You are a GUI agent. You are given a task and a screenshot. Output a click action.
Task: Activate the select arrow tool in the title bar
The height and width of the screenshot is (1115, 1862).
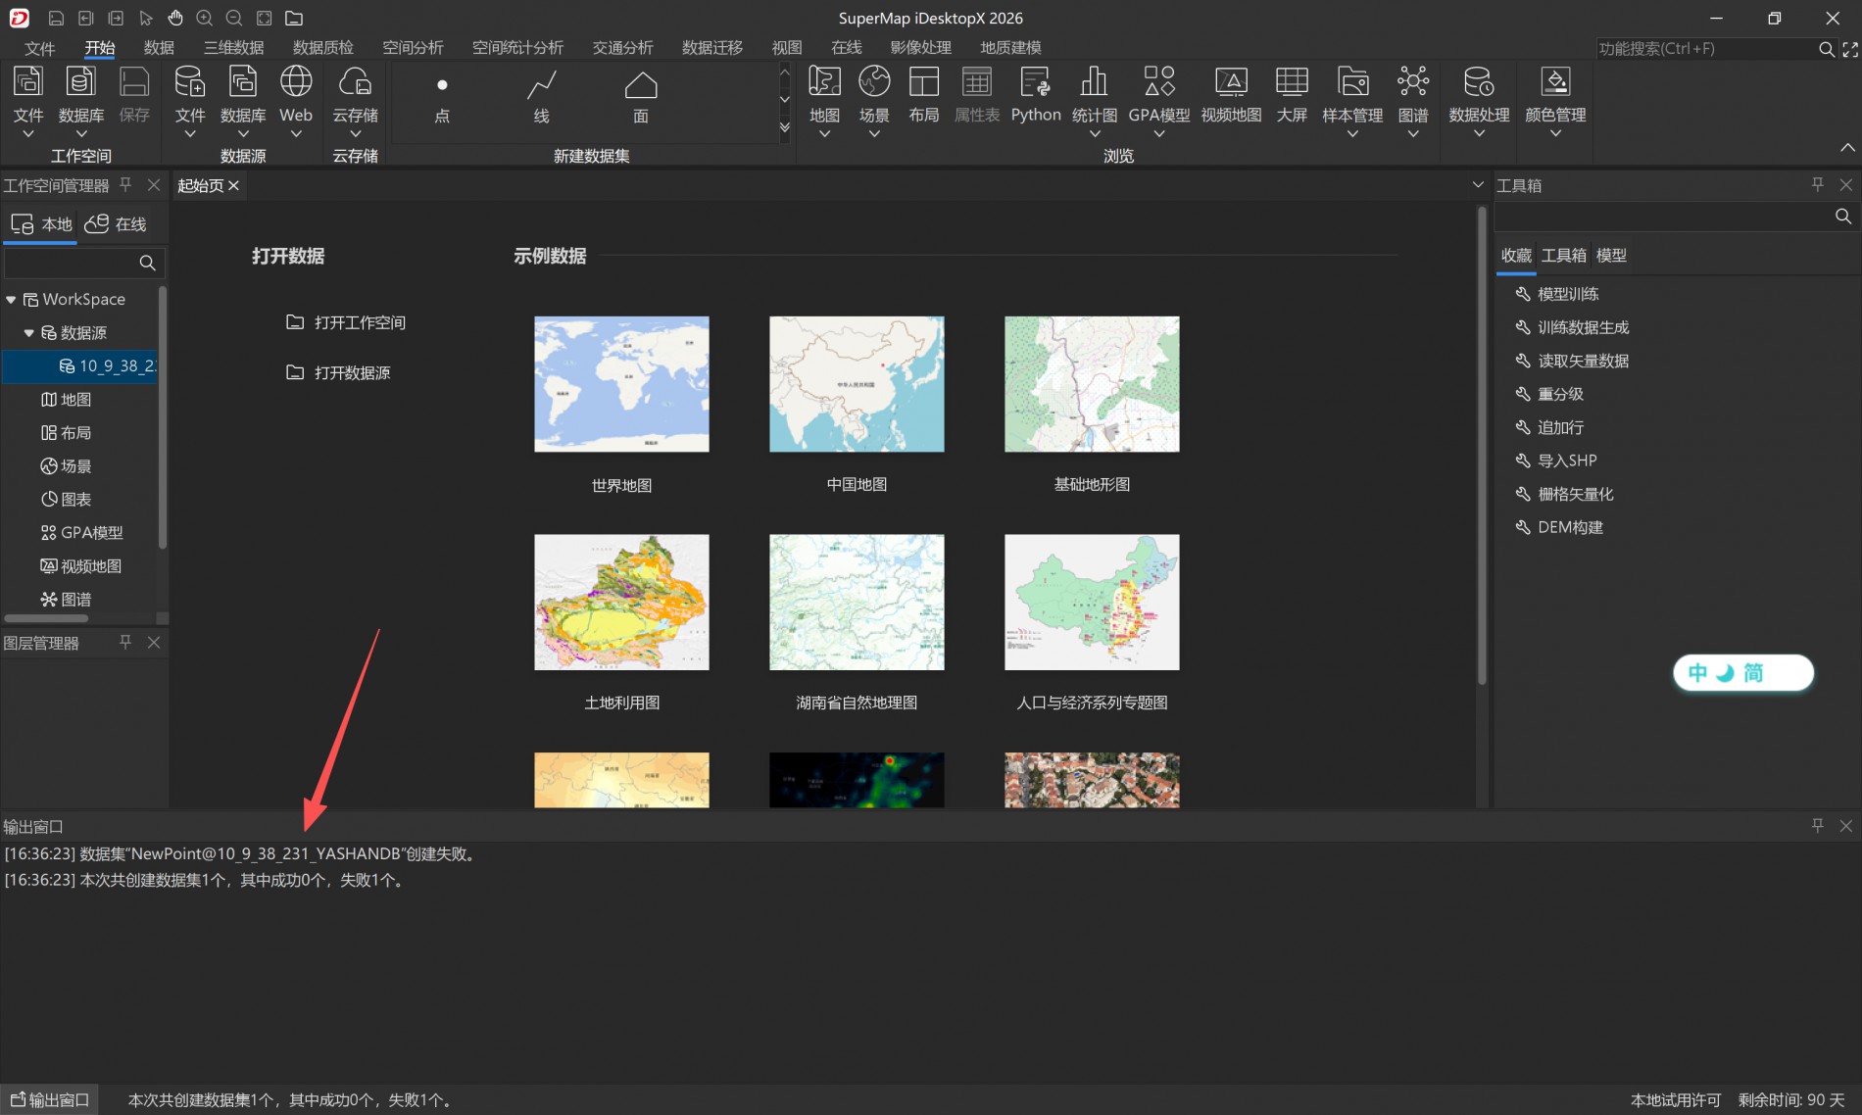point(146,19)
